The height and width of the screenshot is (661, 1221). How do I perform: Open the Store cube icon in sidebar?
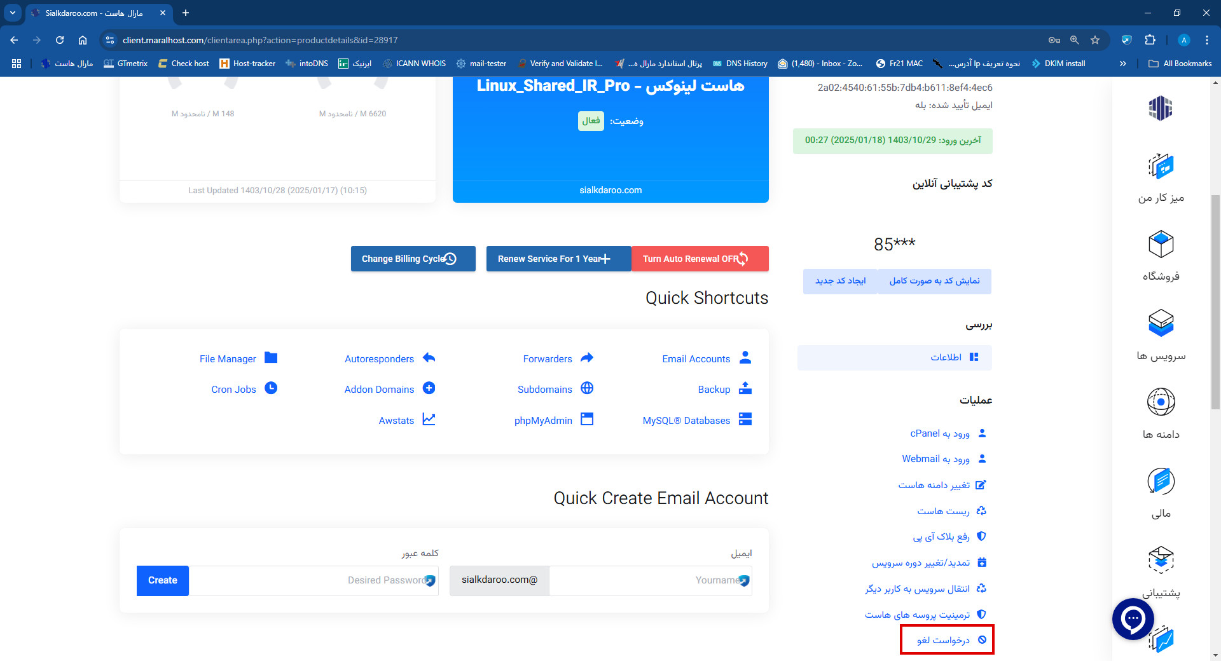[1161, 245]
